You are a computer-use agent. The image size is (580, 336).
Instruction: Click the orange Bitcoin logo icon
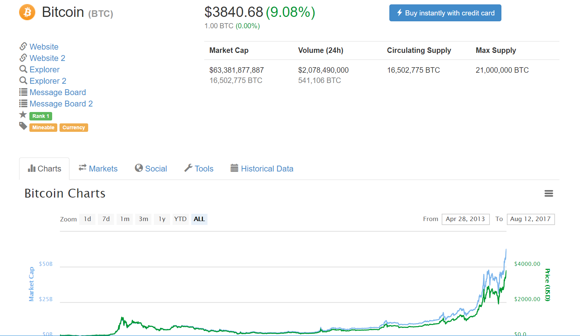pos(27,12)
